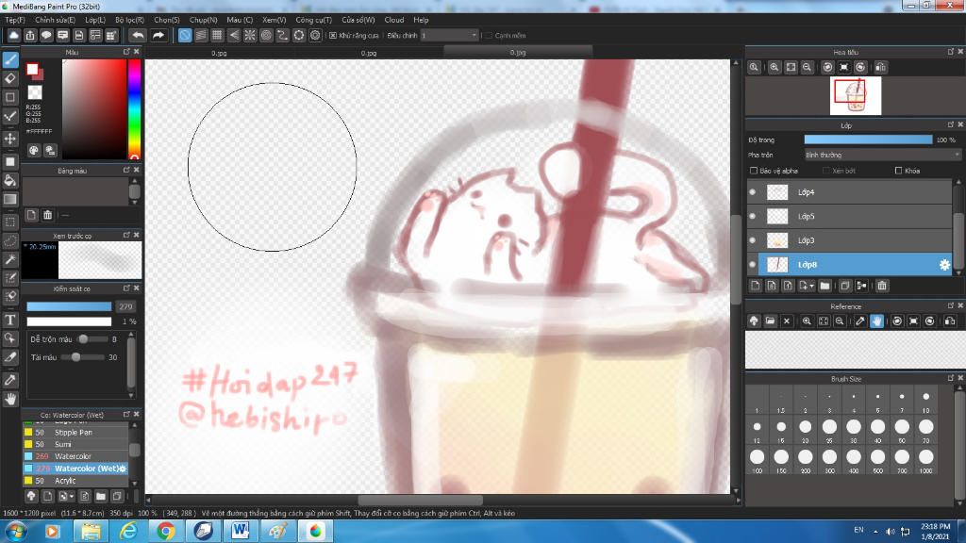Open the Bộ lọc(R) menu
Screen dimensions: 966x543
click(x=129, y=20)
